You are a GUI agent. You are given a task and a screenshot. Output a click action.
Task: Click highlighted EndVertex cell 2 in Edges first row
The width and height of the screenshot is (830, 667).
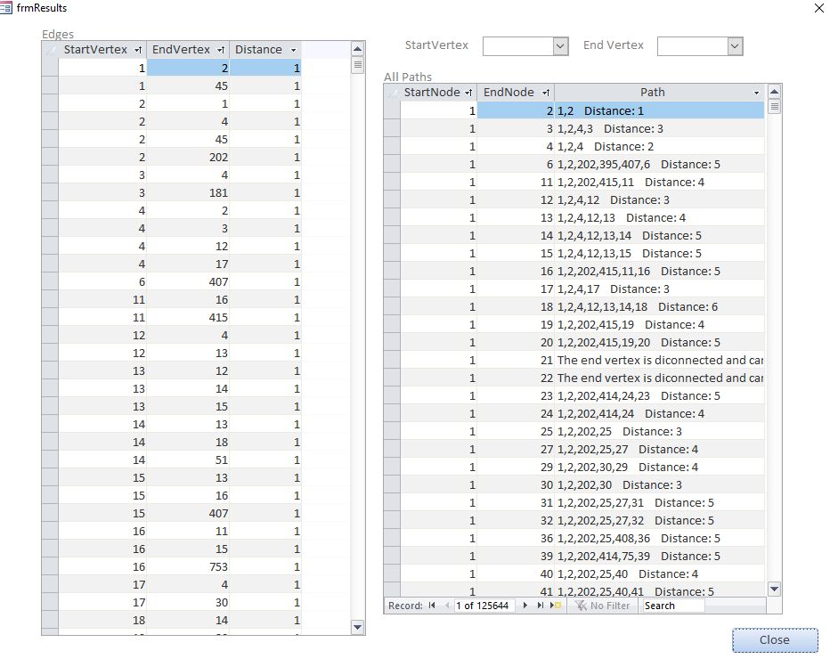[188, 68]
